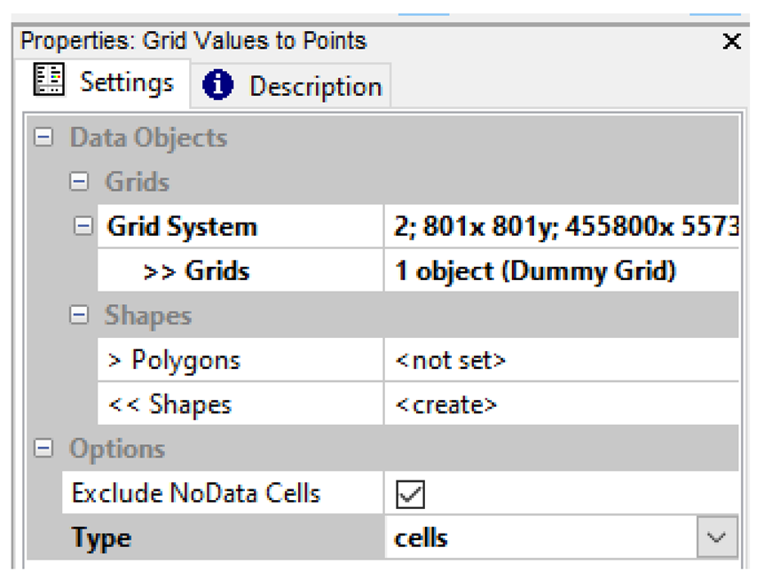Collapse the Options section
The height and width of the screenshot is (579, 764).
[x=43, y=449]
